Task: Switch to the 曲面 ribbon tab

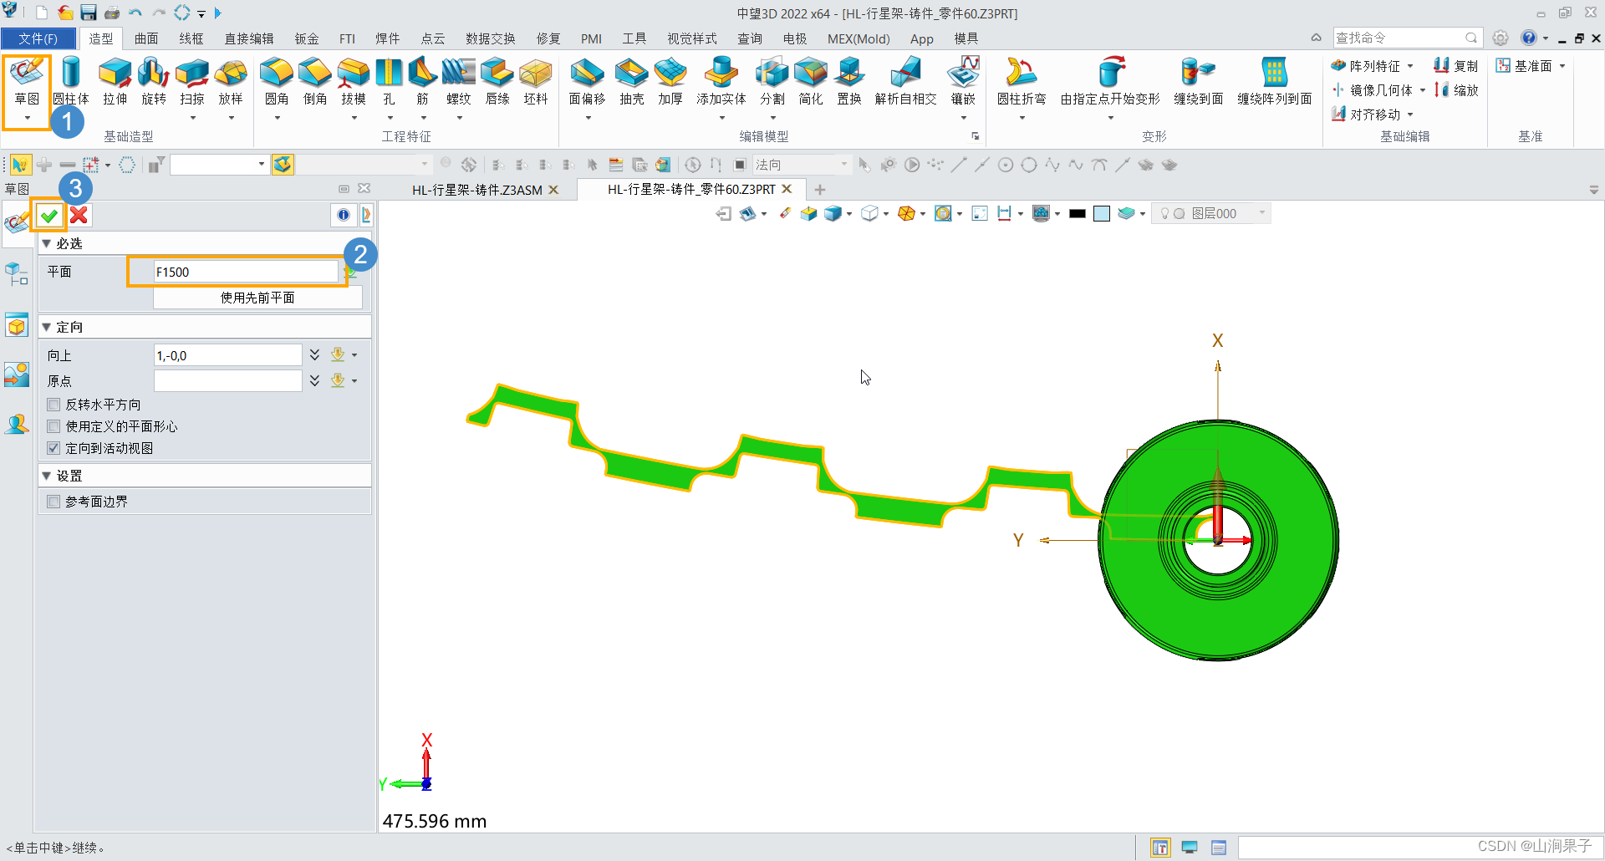Action: pos(146,38)
